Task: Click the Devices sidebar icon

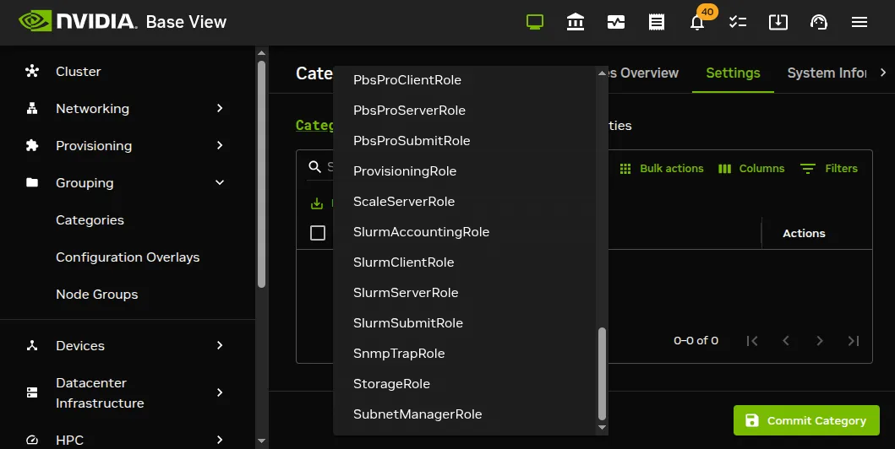Action: pos(32,345)
